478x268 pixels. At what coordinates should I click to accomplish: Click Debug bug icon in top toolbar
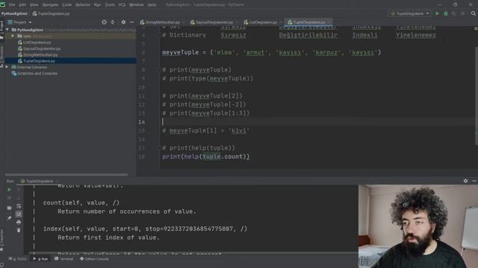pyautogui.click(x=446, y=13)
